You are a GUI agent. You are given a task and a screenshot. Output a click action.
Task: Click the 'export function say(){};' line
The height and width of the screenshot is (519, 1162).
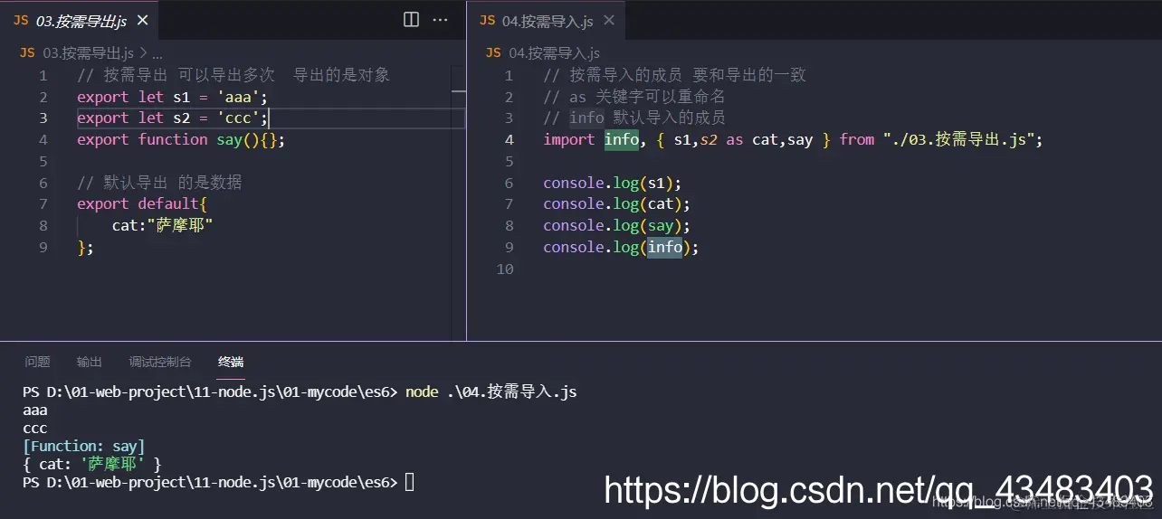[181, 139]
